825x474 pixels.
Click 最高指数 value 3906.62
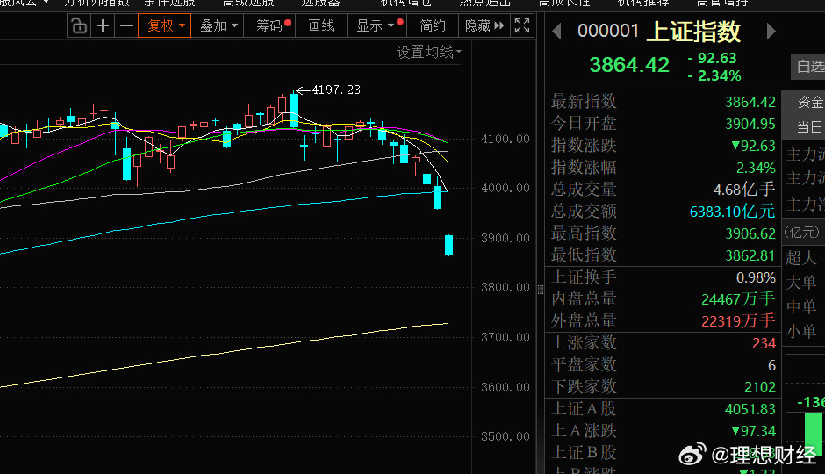tap(750, 233)
